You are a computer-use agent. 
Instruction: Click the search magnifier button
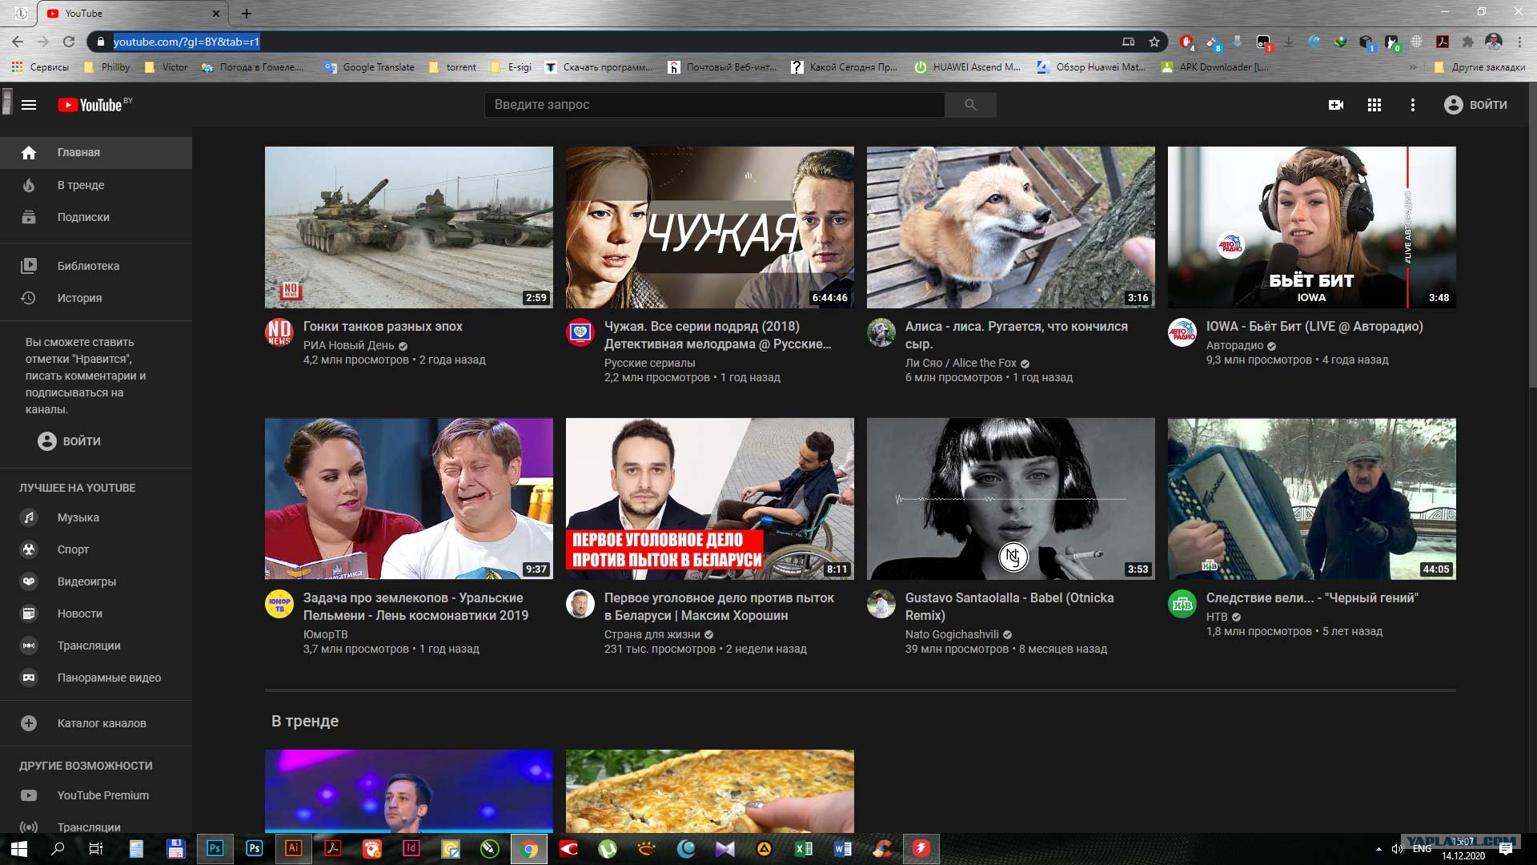point(970,105)
